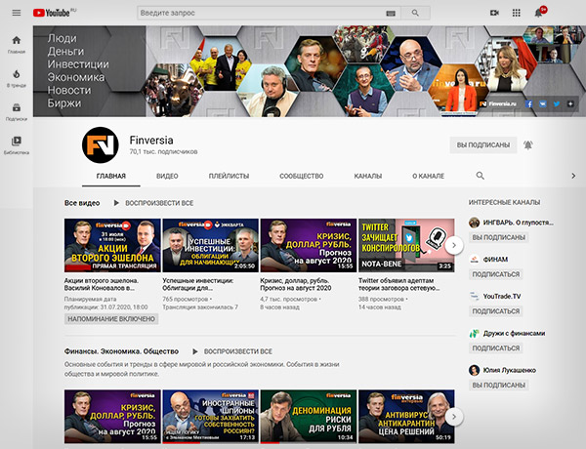The image size is (586, 449).
Task: Switch to the ВИДЕО tab
Action: 167,176
